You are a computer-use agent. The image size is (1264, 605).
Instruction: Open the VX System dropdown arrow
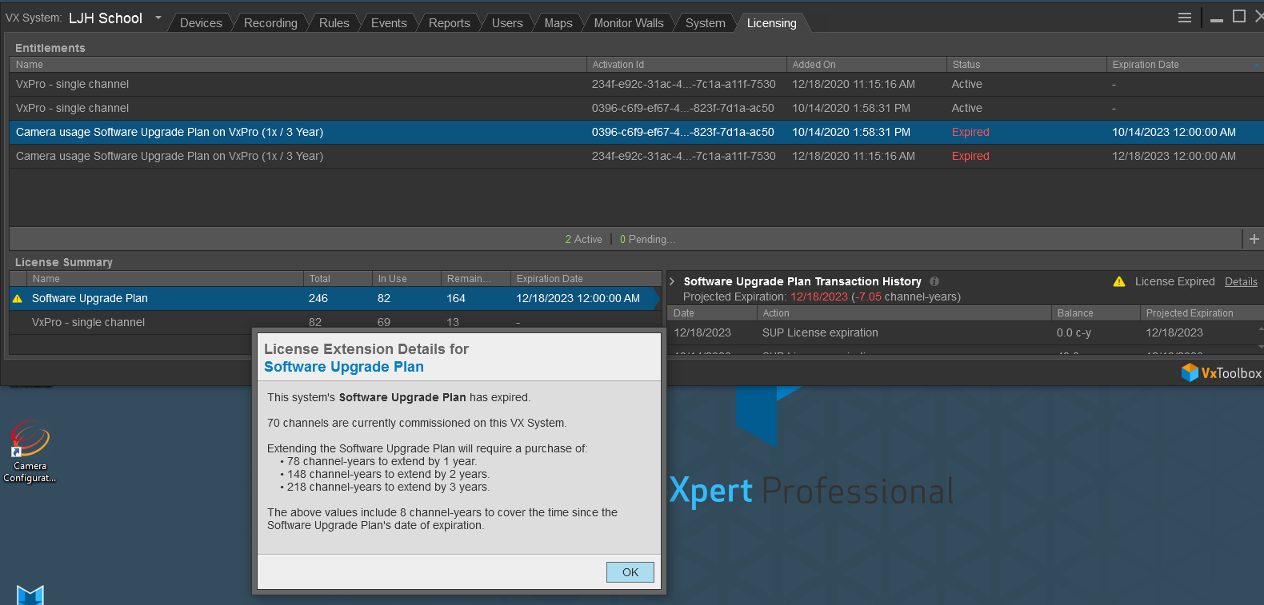click(x=158, y=18)
